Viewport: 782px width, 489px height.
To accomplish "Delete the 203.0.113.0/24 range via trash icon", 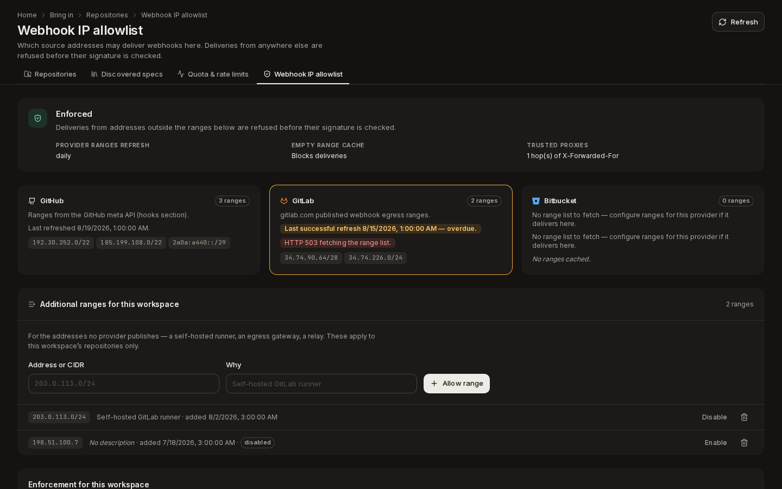I will (x=745, y=417).
